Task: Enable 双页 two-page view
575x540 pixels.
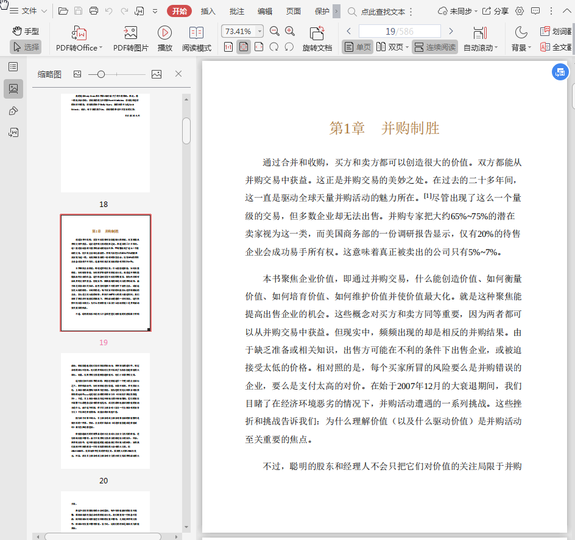Action: (390, 47)
